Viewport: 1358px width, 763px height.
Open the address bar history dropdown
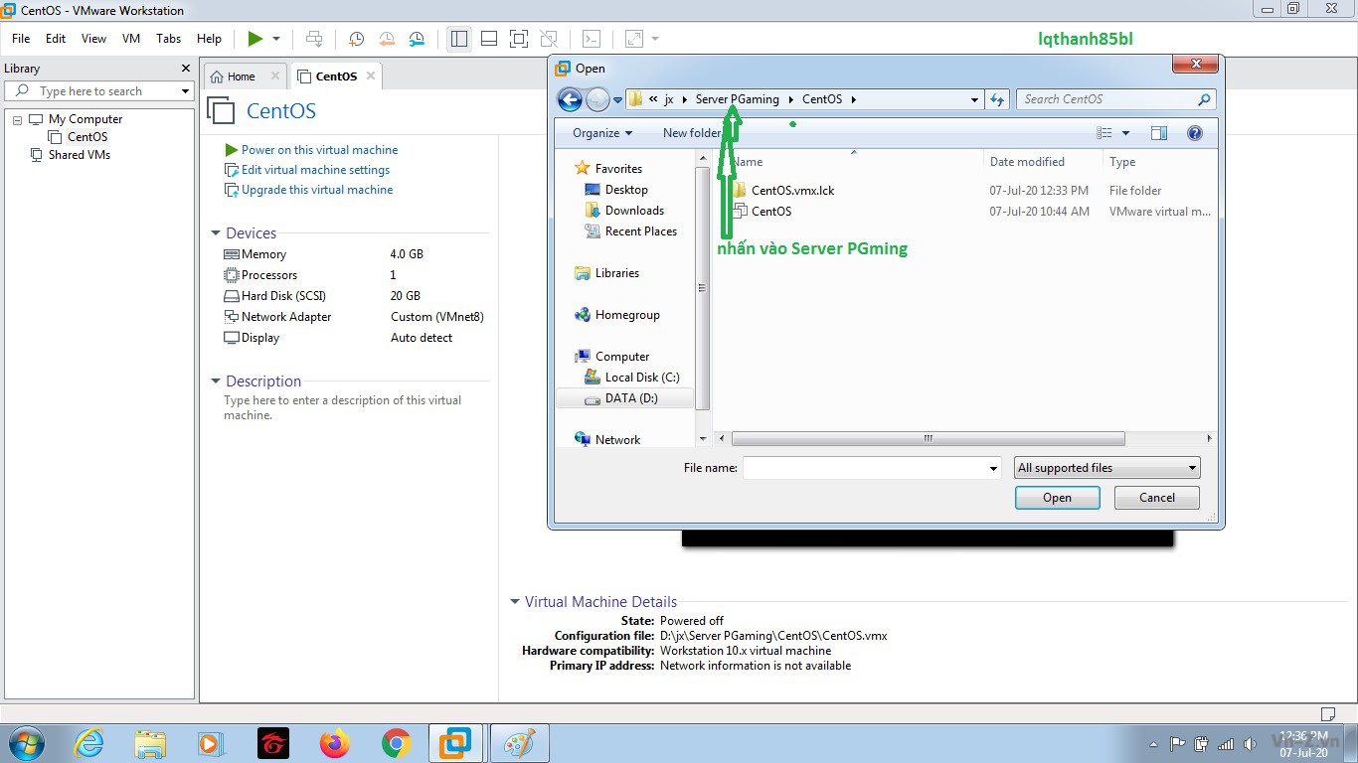[x=974, y=99]
